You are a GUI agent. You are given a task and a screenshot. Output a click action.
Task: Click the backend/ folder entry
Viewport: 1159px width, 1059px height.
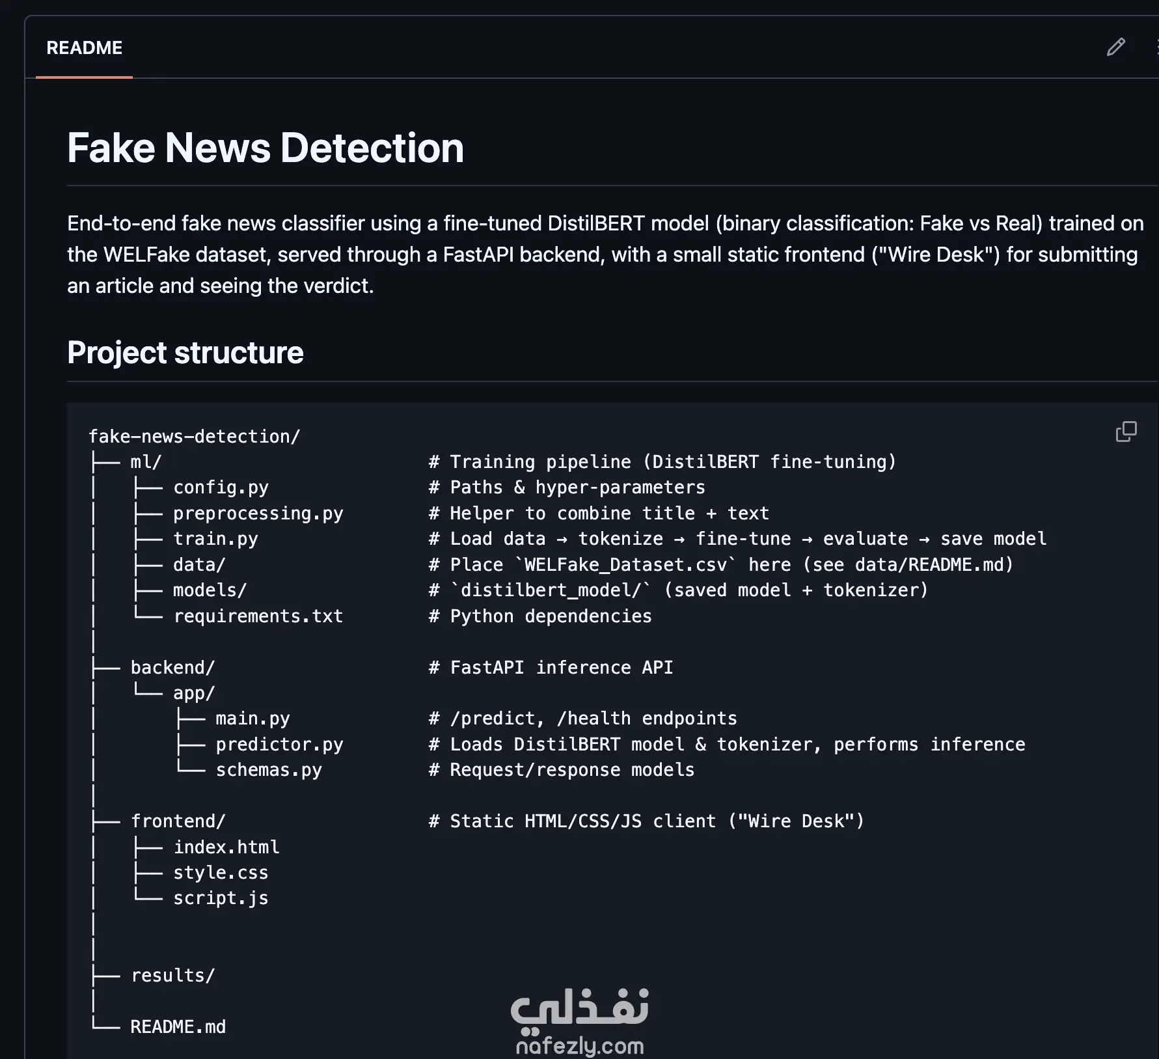[x=172, y=668]
